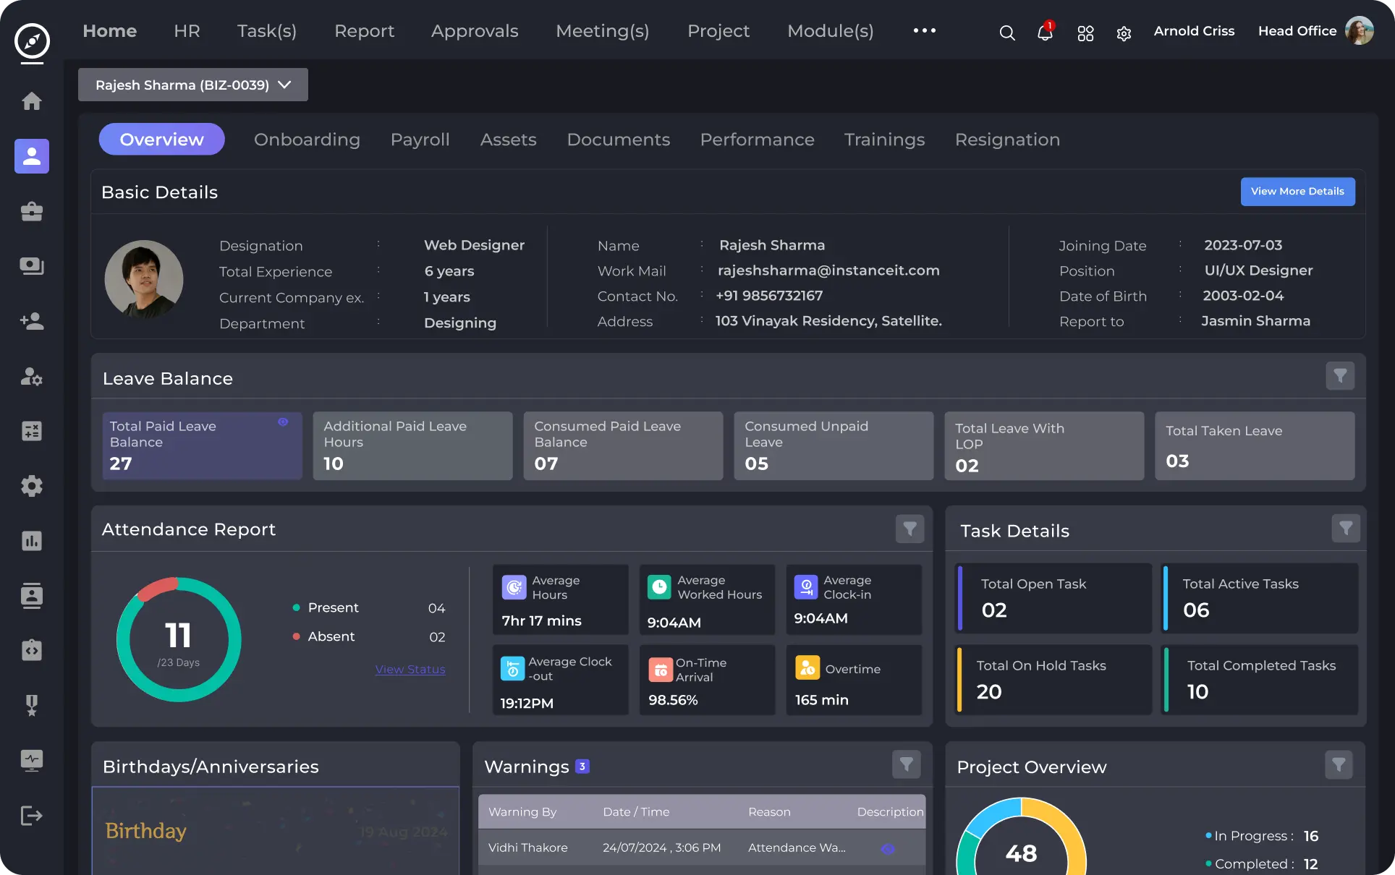Open the search magnifier icon
The image size is (1395, 875).
tap(1006, 33)
